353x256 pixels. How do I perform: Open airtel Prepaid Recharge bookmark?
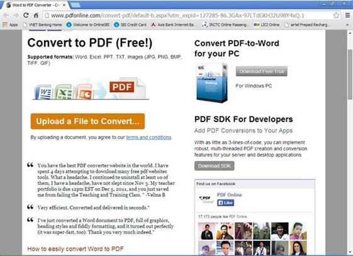coord(307,25)
